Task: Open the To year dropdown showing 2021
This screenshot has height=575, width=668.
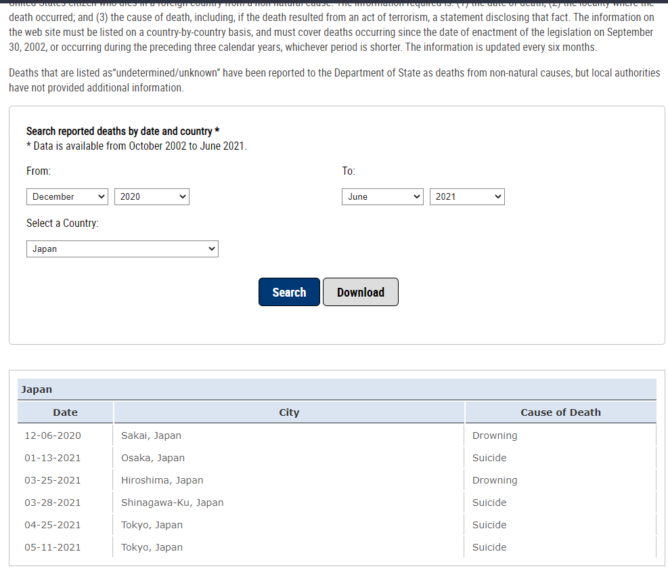Action: [467, 196]
